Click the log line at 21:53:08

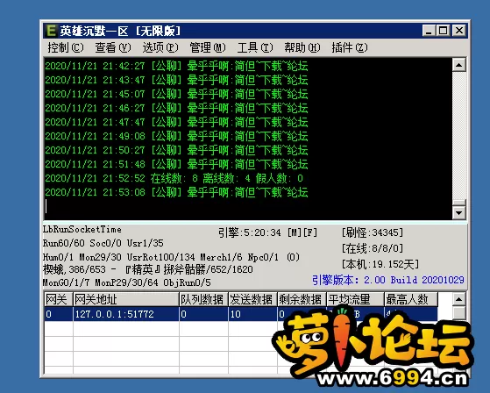coord(176,192)
